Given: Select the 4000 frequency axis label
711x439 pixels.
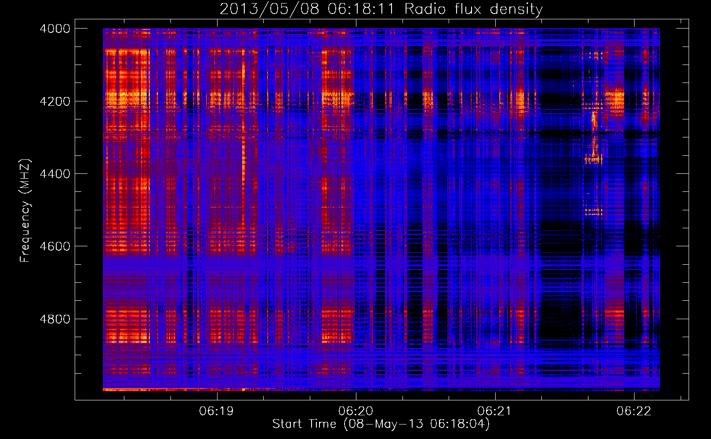Looking at the screenshot, I should [55, 29].
